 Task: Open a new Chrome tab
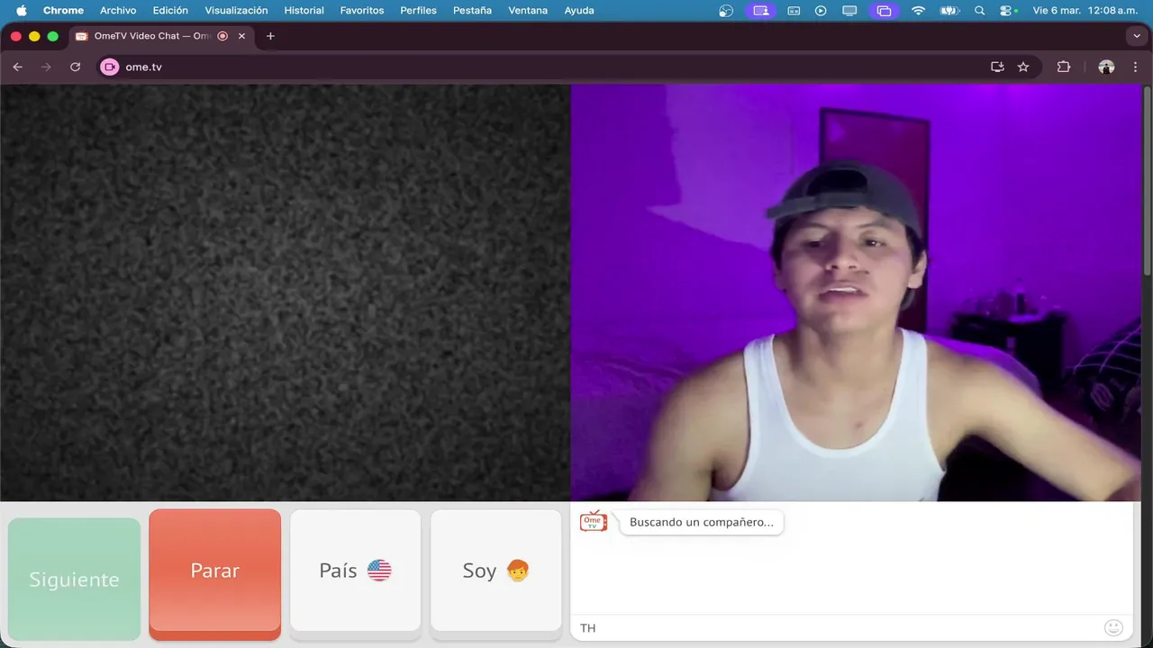(270, 36)
